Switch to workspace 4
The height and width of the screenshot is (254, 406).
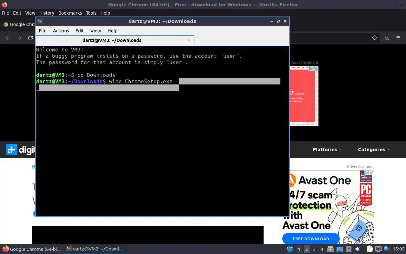322,249
